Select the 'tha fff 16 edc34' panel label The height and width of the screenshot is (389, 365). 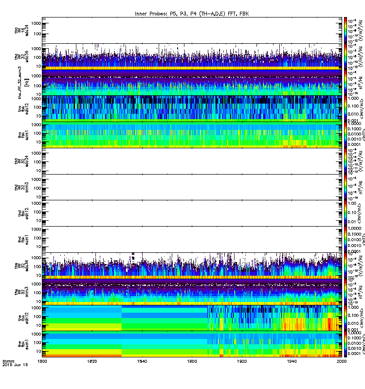[21, 30]
